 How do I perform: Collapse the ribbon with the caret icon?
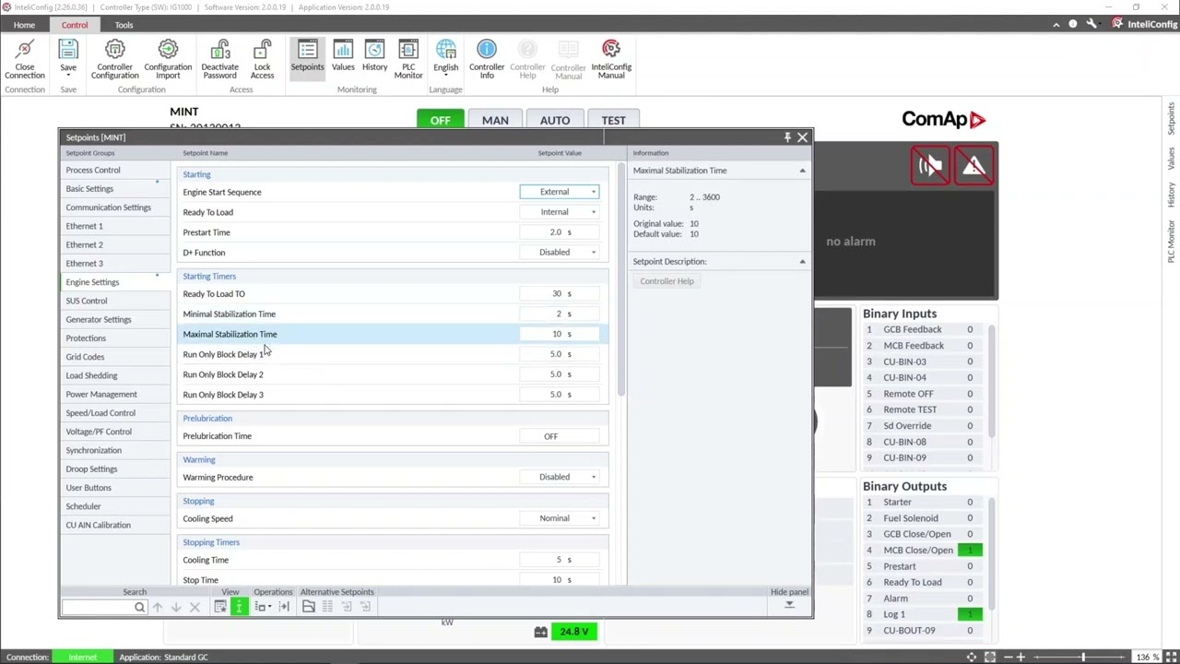coord(1056,25)
